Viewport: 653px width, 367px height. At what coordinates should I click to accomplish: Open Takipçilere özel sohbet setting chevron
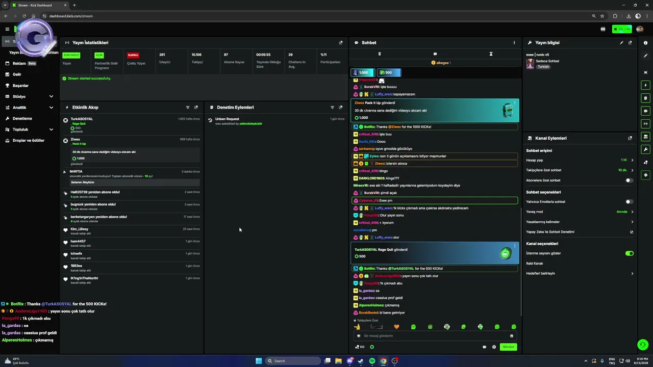(632, 170)
